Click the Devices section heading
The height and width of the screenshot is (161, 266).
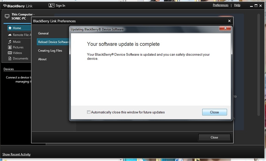point(9,69)
